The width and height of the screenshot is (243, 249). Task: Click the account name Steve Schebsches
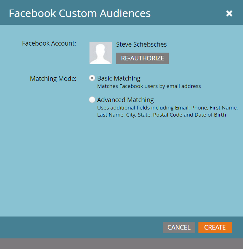click(x=141, y=44)
